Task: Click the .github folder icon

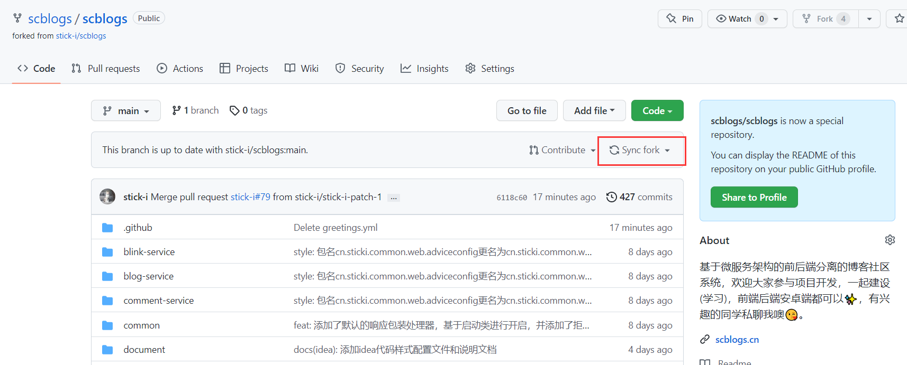Action: click(x=107, y=228)
